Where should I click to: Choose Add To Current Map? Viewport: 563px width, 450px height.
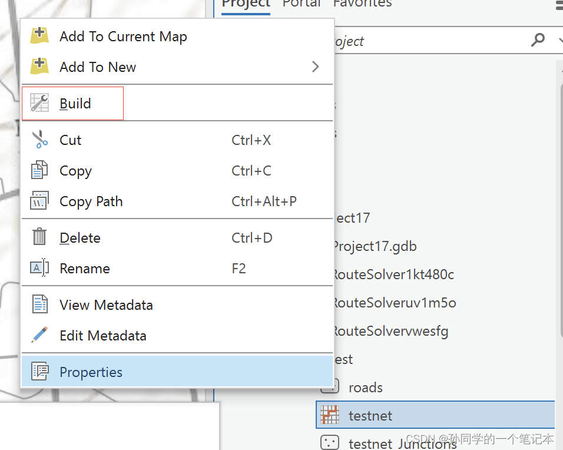pos(177,37)
